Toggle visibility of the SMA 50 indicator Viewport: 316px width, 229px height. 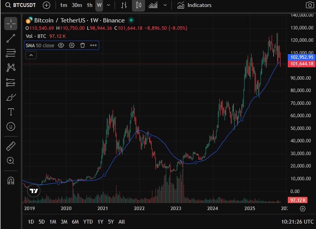(61, 45)
